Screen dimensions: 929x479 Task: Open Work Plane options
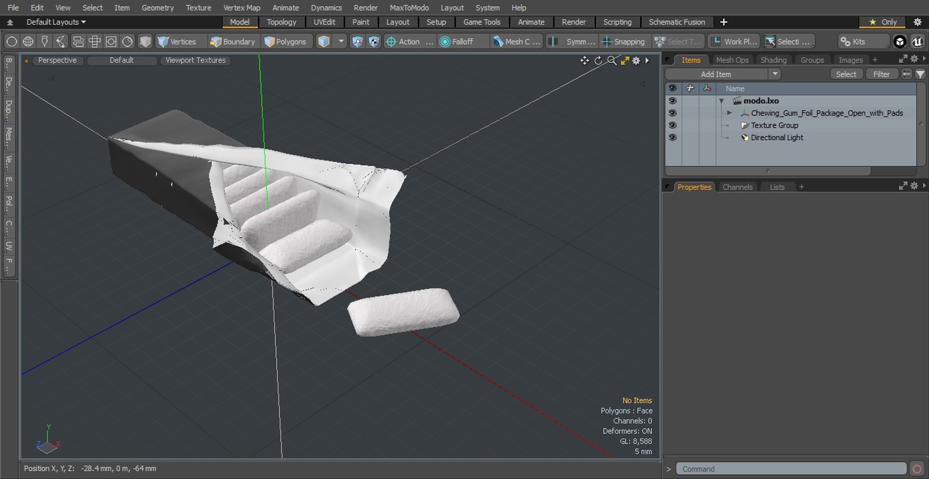tap(734, 42)
